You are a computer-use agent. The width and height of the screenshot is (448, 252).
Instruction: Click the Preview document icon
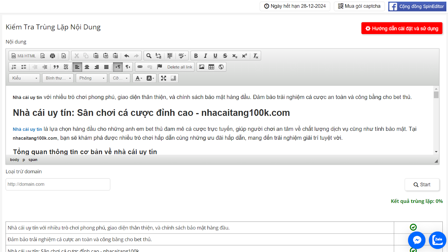coord(43,56)
